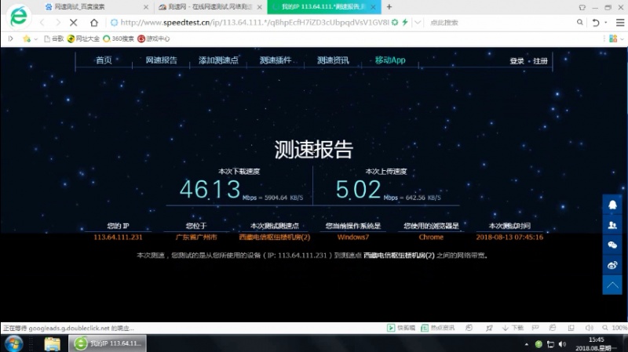Image resolution: width=628 pixels, height=352 pixels.
Task: Close the 测速网 tab
Action: click(x=260, y=7)
